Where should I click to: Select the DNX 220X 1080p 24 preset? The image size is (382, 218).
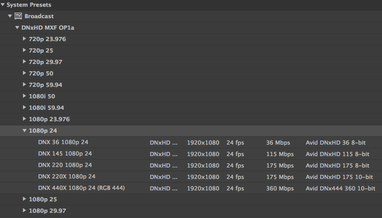[x=67, y=176]
